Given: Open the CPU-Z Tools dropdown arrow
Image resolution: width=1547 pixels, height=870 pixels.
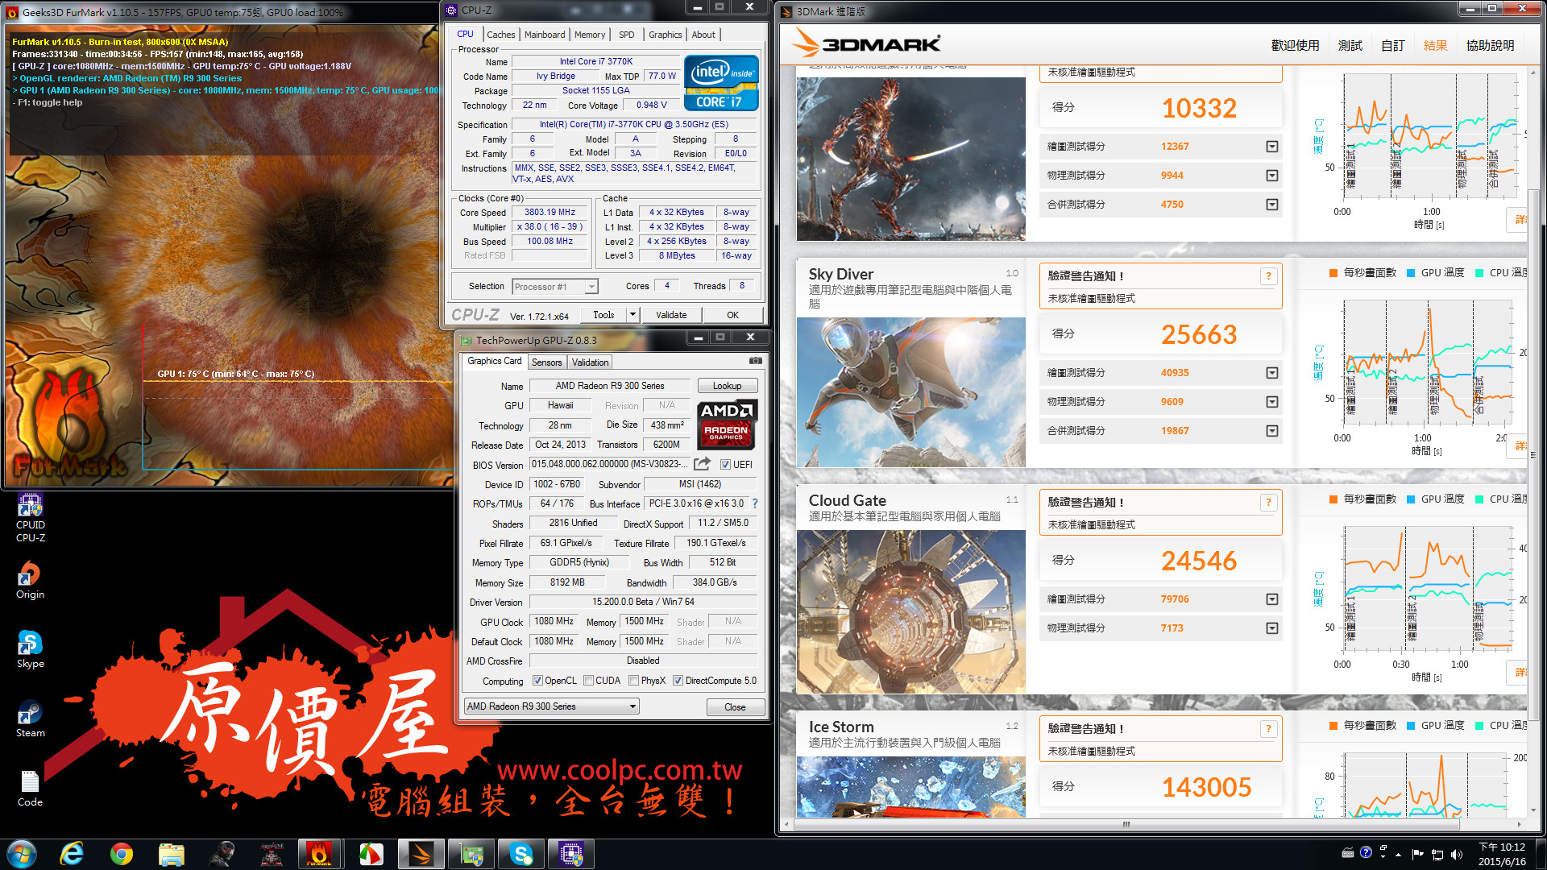Looking at the screenshot, I should 632,315.
